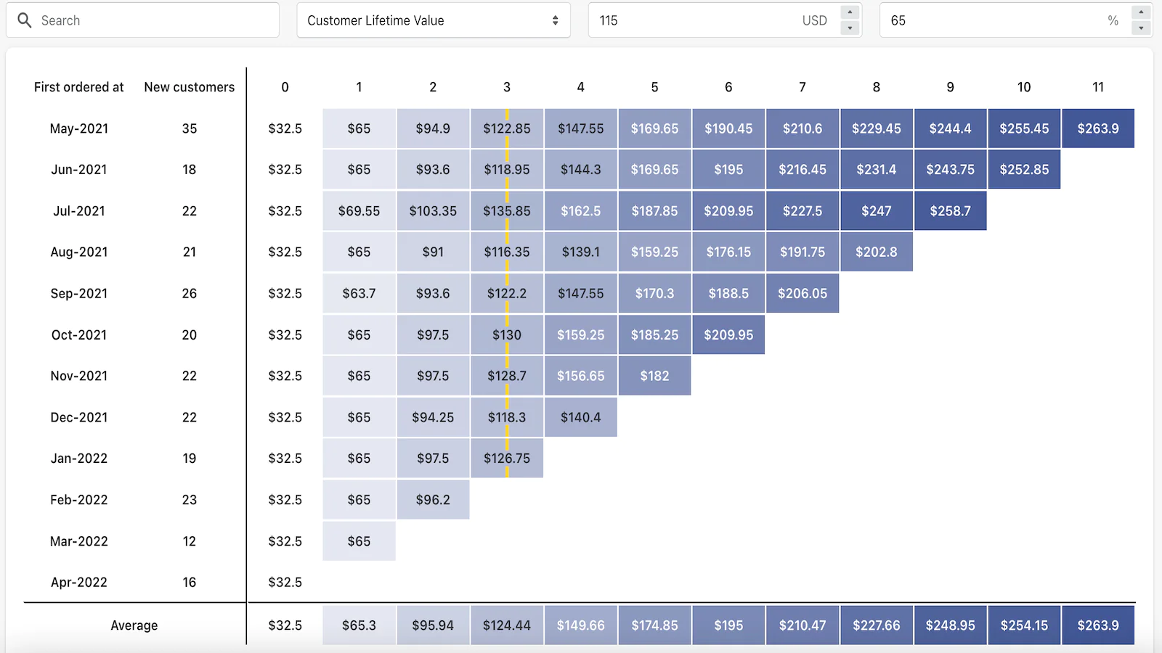Click into the Search text field
Screen dimensions: 1162x653
pos(156,20)
